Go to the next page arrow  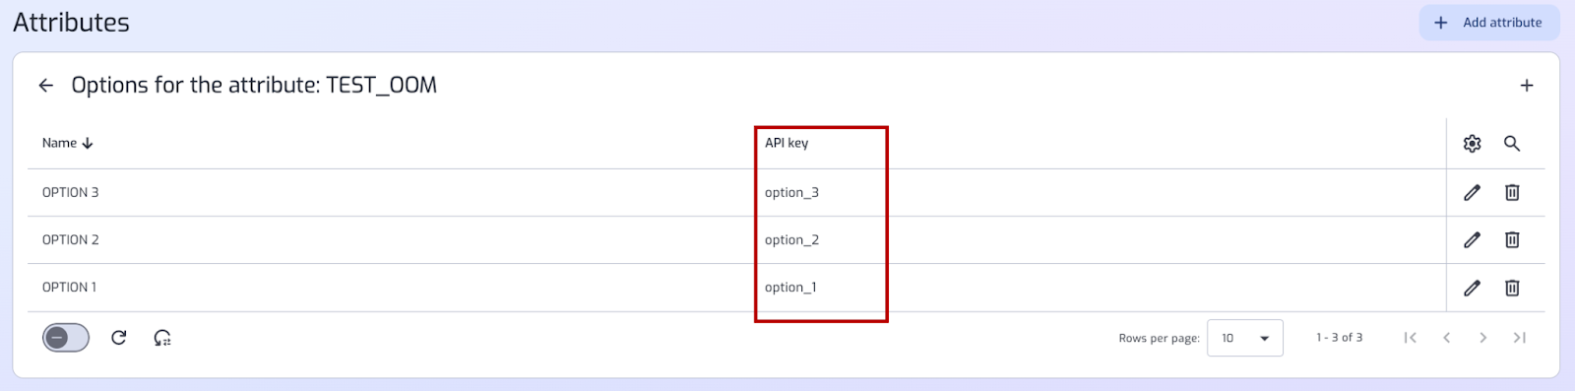tap(1482, 338)
